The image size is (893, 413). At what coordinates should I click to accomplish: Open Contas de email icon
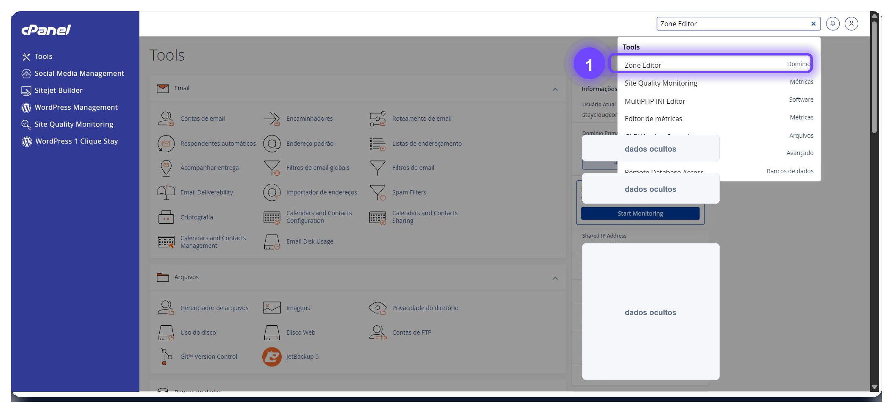tap(166, 119)
